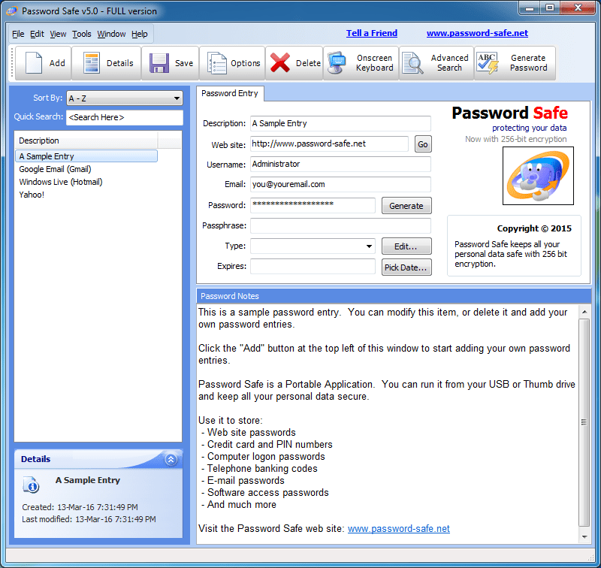Open the Edit menu
This screenshot has width=601, height=568.
pyautogui.click(x=37, y=34)
